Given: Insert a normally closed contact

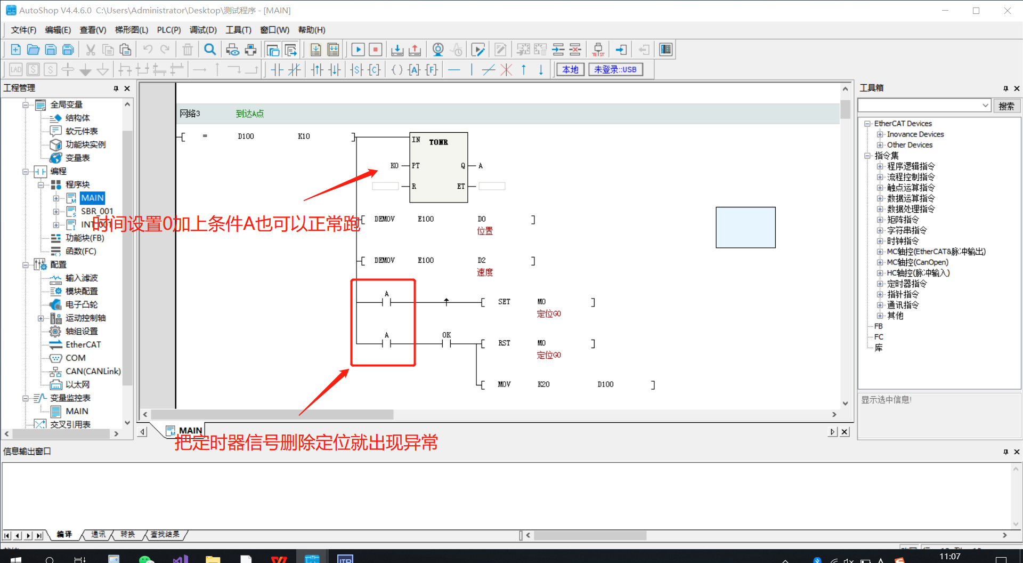Looking at the screenshot, I should click(x=294, y=69).
